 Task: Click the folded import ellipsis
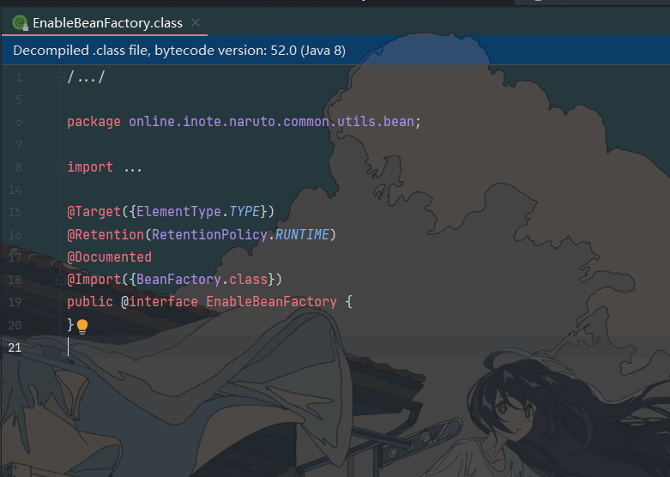pyautogui.click(x=133, y=169)
